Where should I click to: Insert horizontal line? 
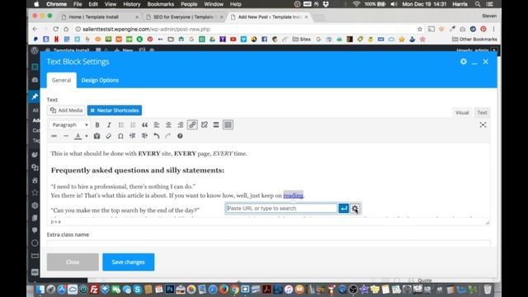66,136
